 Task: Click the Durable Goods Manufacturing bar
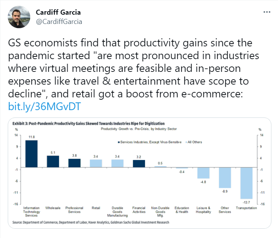pyautogui.click(x=117, y=163)
